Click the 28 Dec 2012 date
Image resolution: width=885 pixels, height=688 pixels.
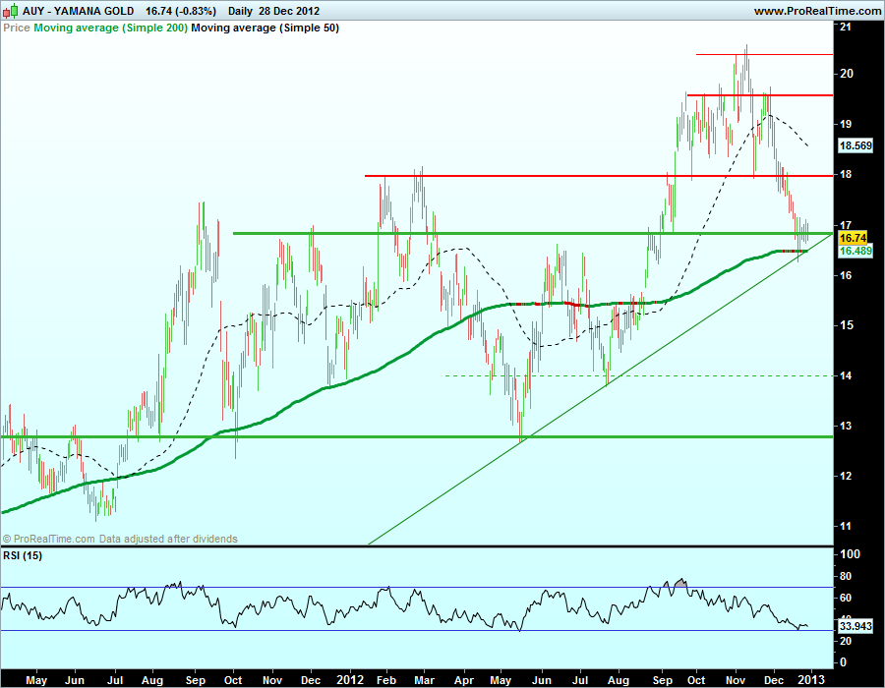pos(288,11)
